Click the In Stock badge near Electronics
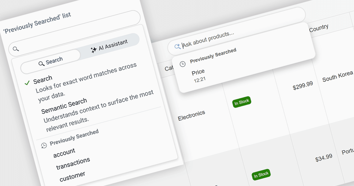 242,102
